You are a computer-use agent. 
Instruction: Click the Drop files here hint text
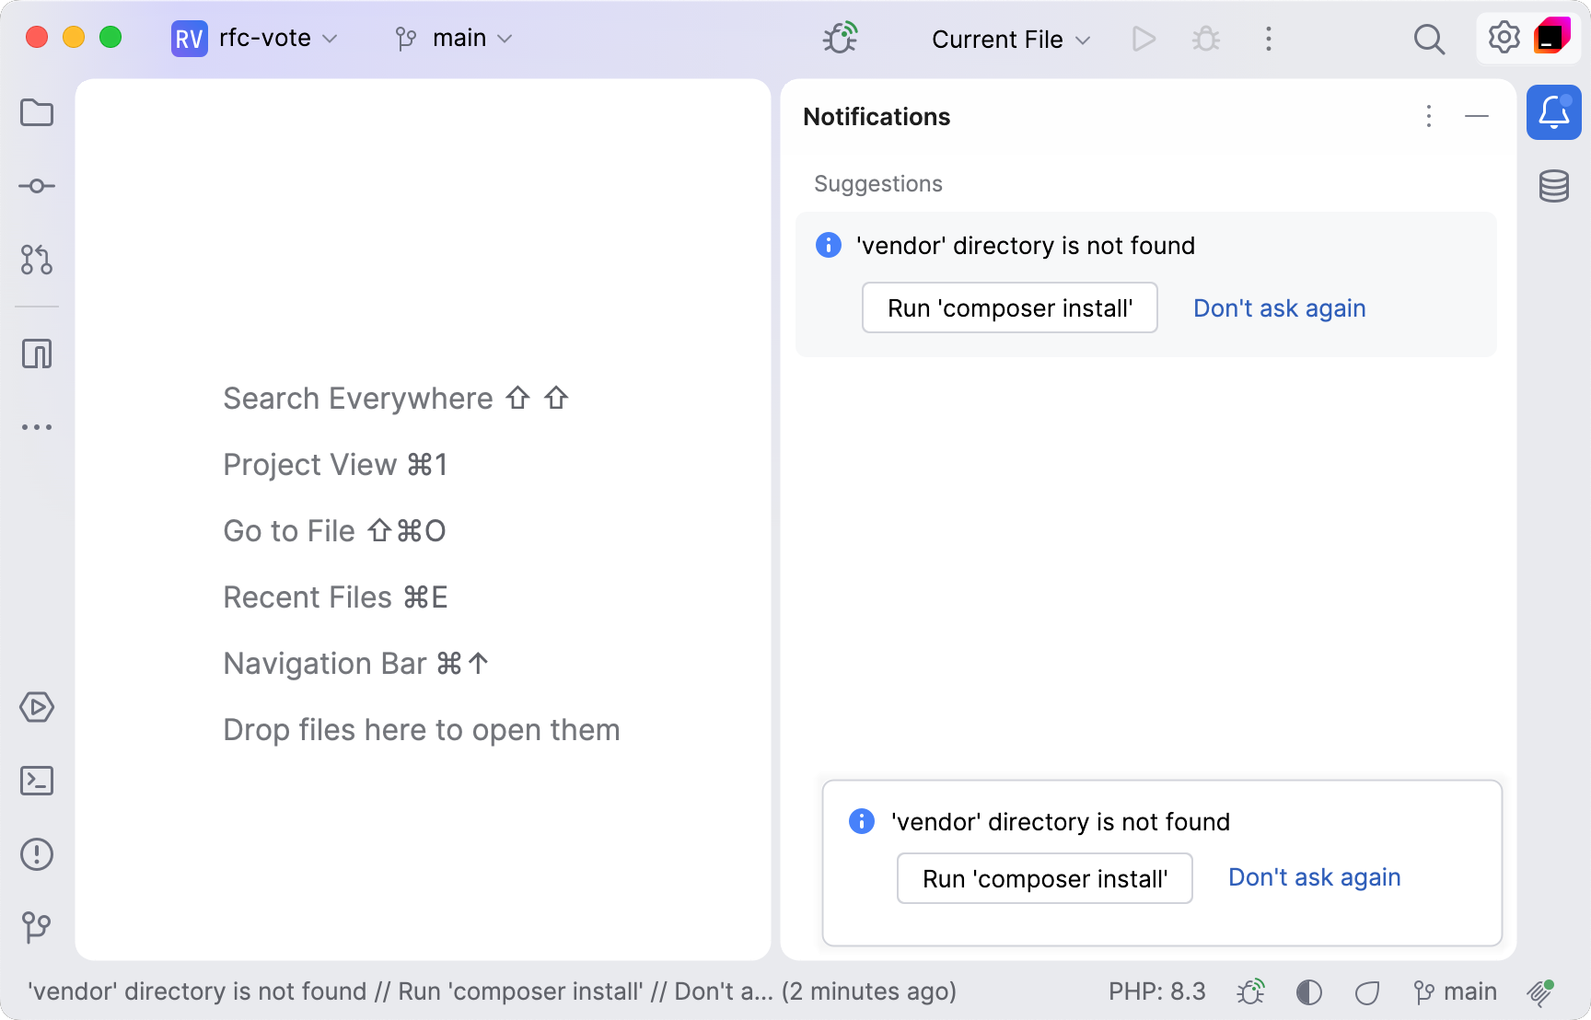pyautogui.click(x=422, y=730)
